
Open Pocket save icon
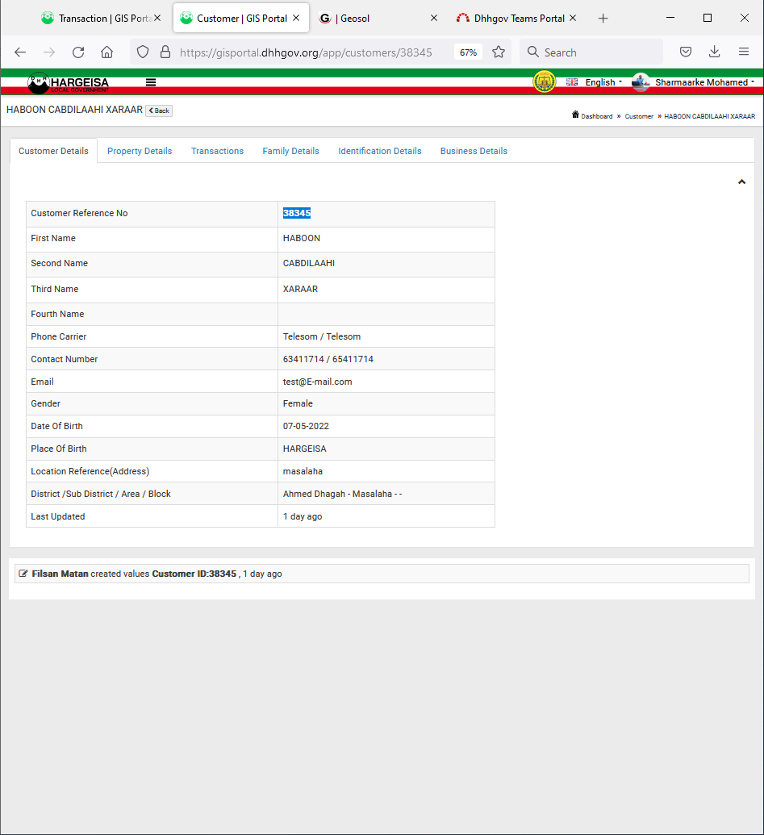click(686, 52)
